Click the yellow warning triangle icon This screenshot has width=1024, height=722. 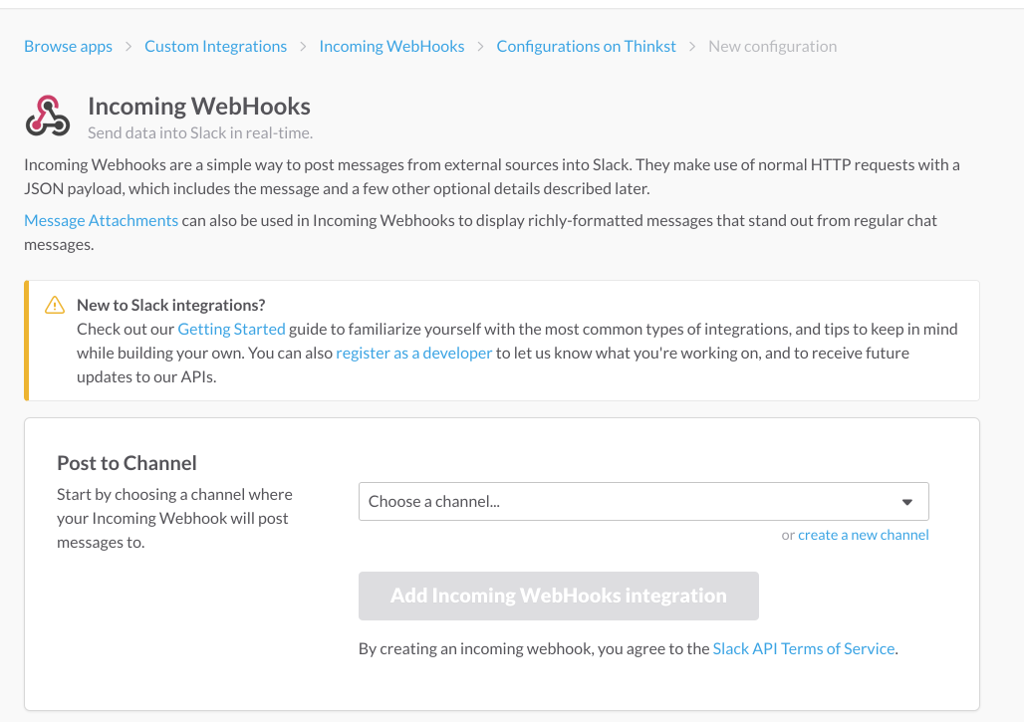click(x=55, y=306)
